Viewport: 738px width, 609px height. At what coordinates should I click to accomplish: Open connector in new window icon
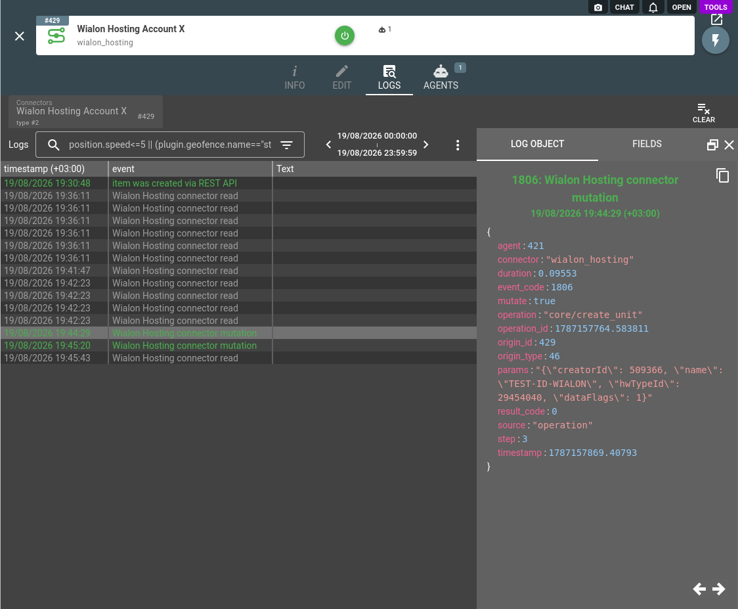[716, 19]
